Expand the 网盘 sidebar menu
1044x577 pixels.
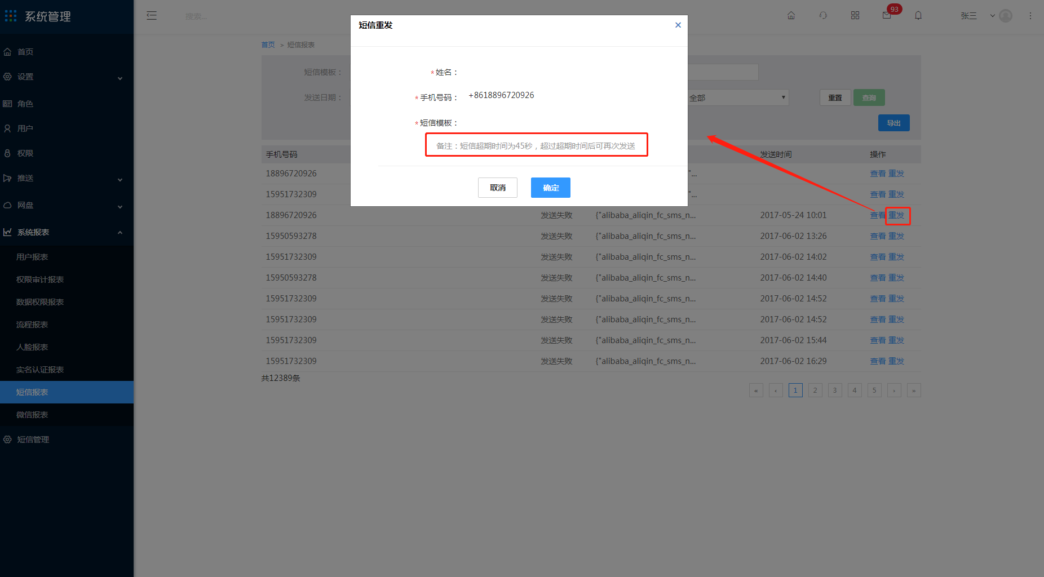pyautogui.click(x=67, y=205)
